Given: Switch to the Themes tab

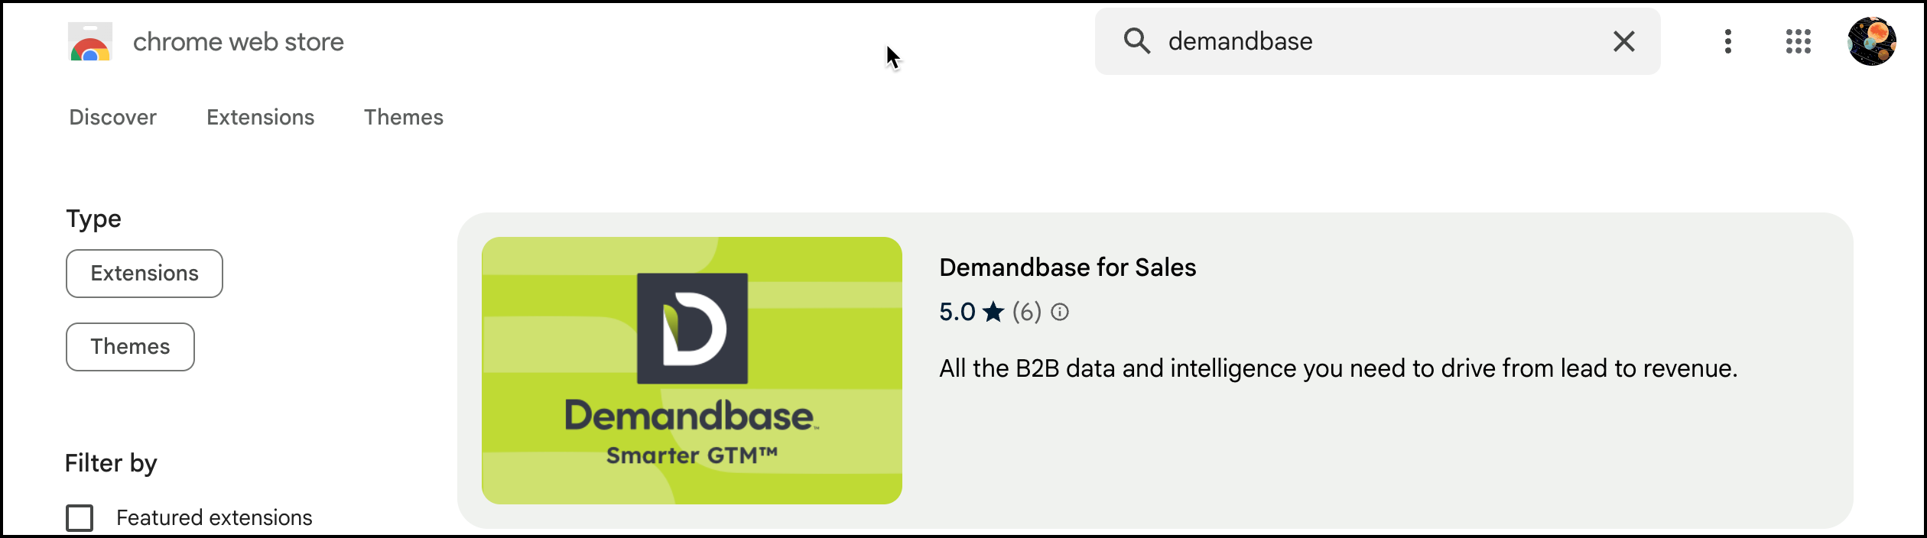Looking at the screenshot, I should (403, 117).
